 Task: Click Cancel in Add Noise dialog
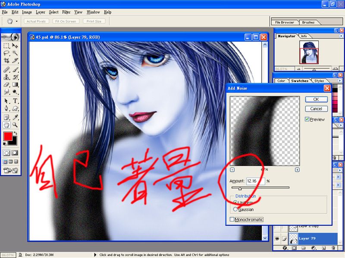click(x=316, y=109)
